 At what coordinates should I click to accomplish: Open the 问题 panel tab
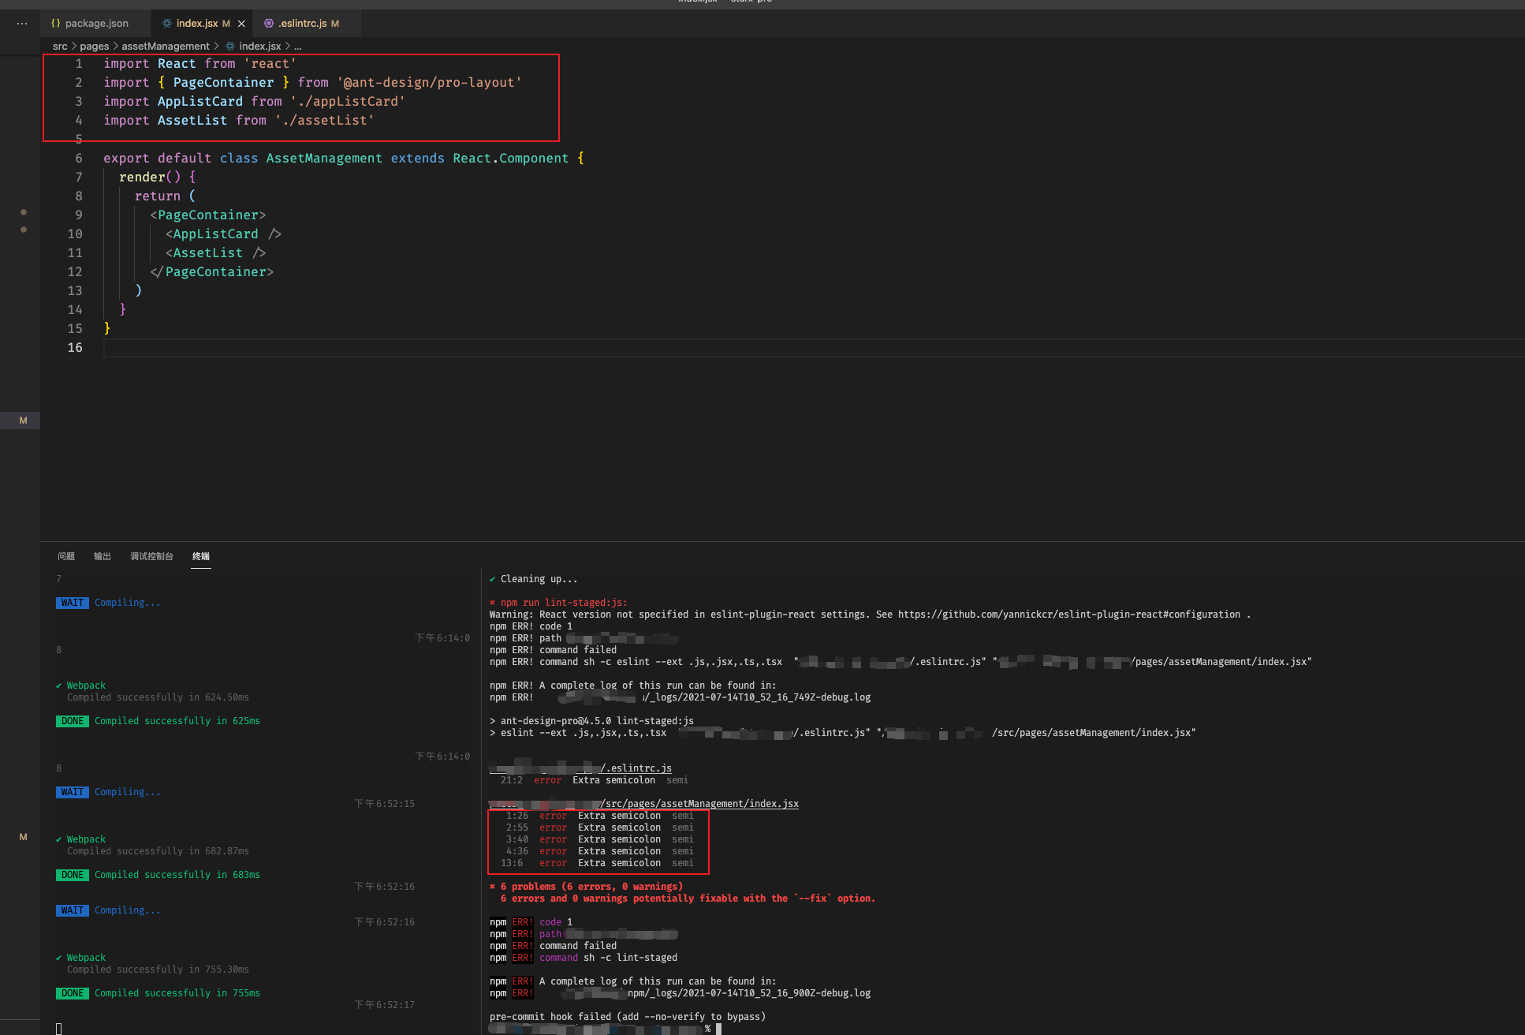[x=66, y=556]
